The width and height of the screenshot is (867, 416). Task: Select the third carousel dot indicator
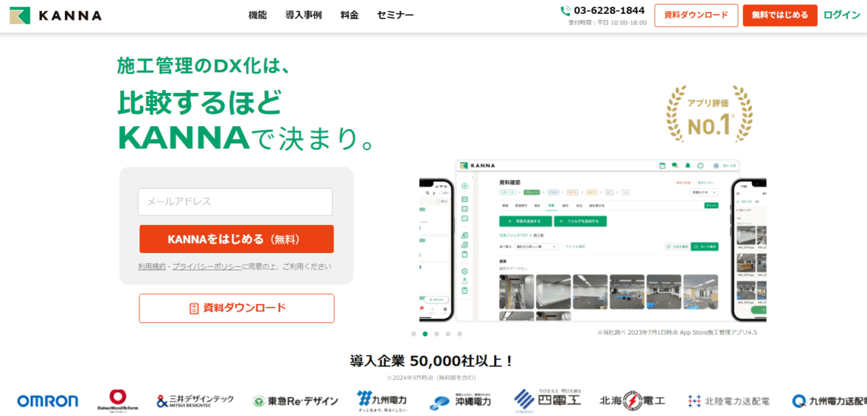click(x=437, y=334)
